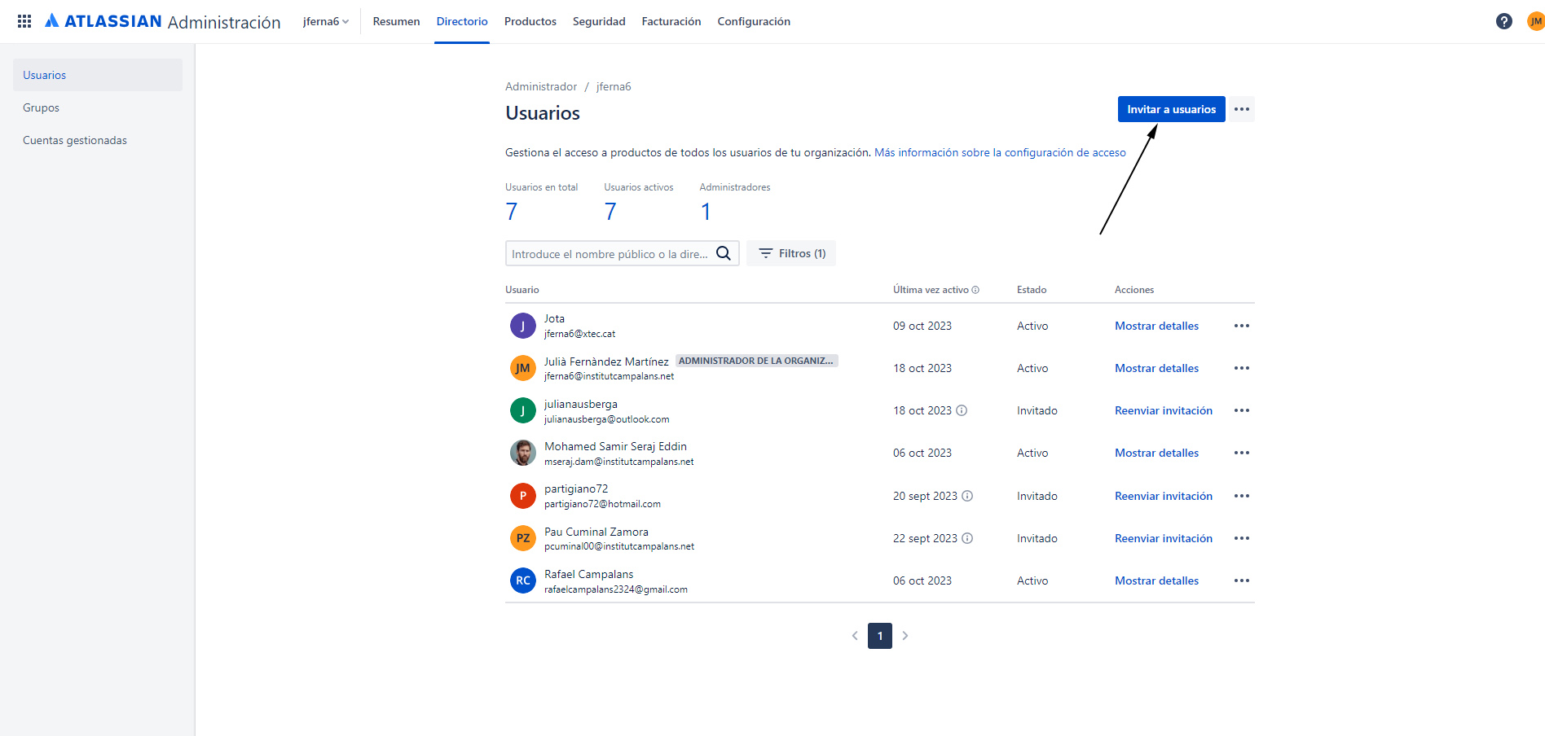Click the search magnifier icon

(x=723, y=253)
